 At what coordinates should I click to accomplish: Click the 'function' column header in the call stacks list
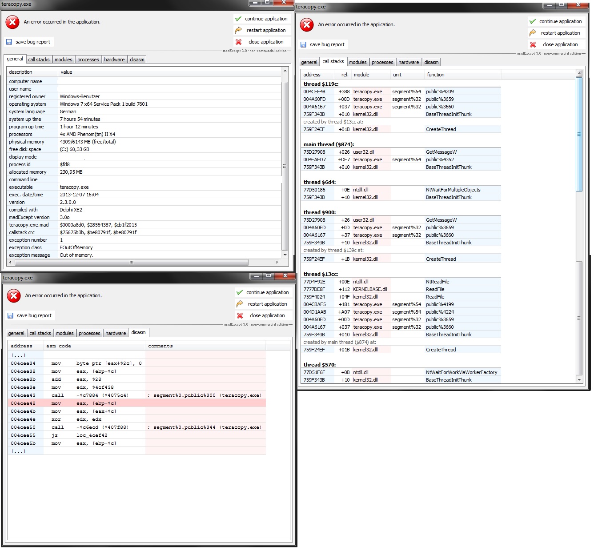click(x=462, y=75)
